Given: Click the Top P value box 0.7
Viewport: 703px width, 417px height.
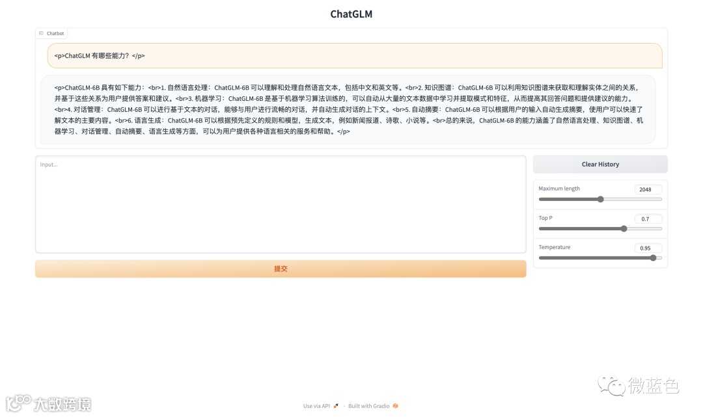Looking at the screenshot, I should 648,219.
